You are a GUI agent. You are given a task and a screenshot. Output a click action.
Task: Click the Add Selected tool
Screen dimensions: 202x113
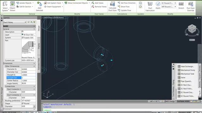point(39,6)
